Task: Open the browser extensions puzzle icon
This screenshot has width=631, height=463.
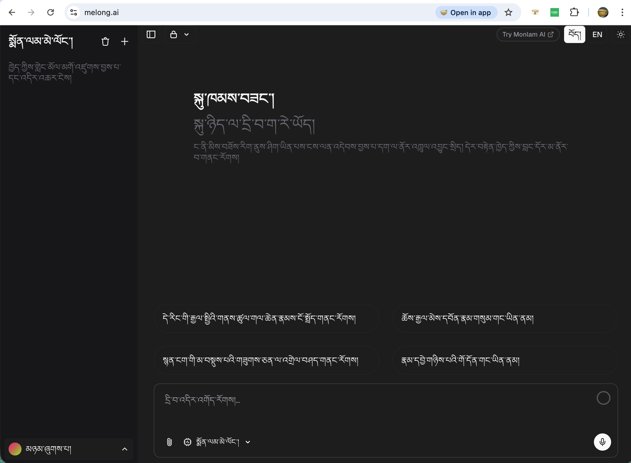Action: 574,12
